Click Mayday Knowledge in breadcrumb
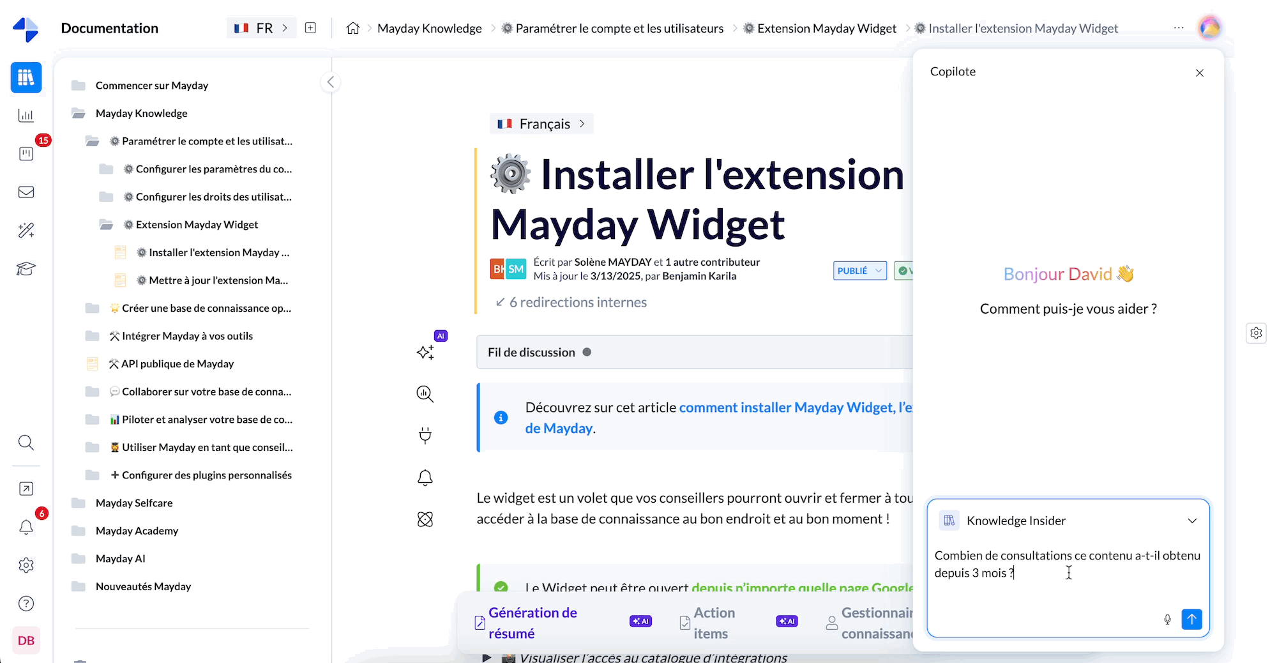Image resolution: width=1277 pixels, height=663 pixels. (429, 28)
